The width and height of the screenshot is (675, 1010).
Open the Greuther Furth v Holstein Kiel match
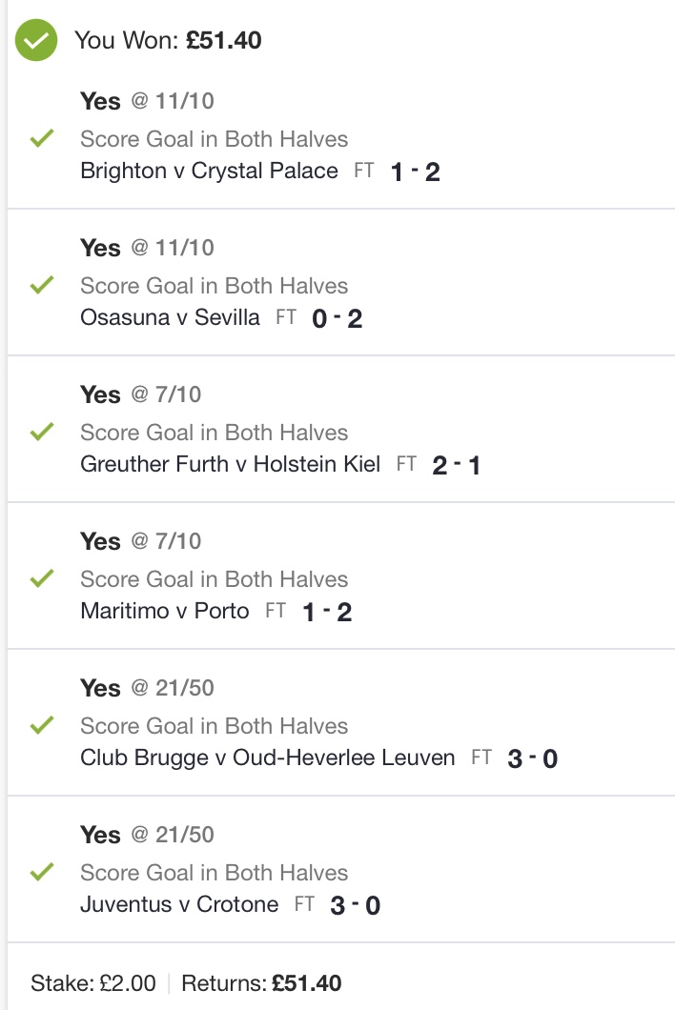coord(230,464)
